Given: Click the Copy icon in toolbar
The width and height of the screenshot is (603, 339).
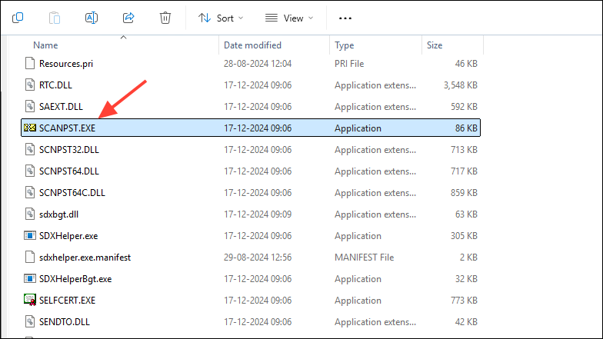Looking at the screenshot, I should [x=18, y=17].
